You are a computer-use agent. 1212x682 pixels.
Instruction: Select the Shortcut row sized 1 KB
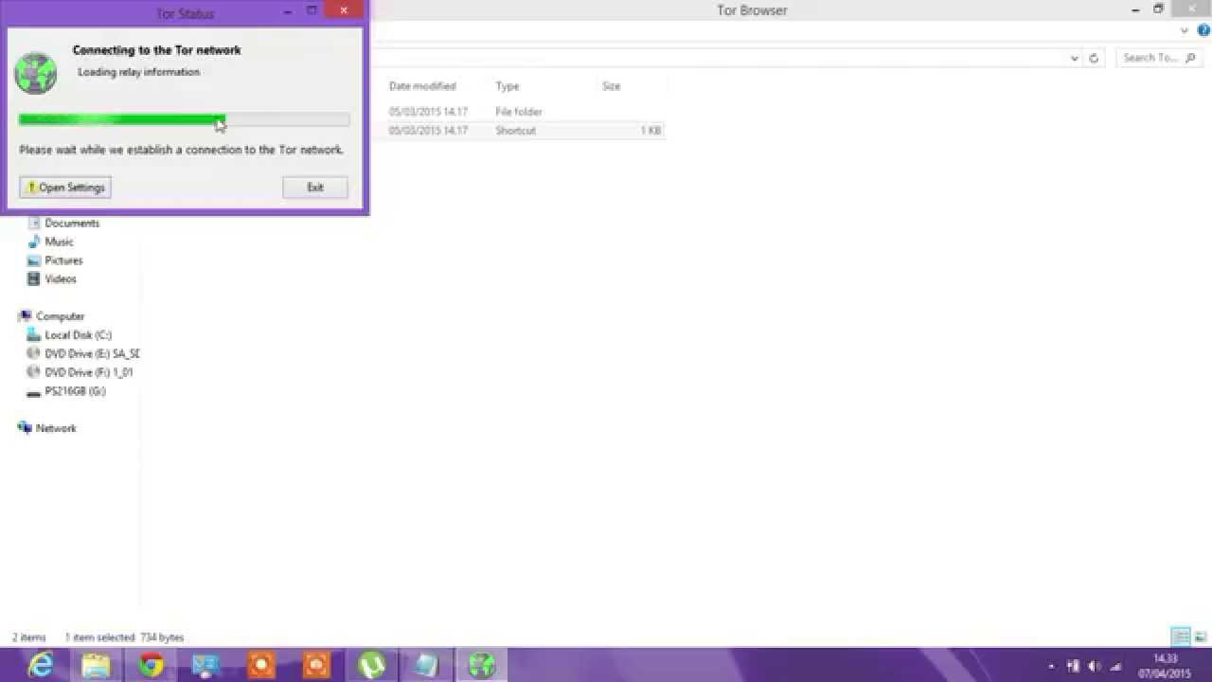click(517, 131)
